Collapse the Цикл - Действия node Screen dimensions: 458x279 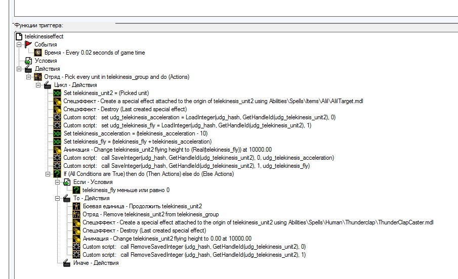(38, 85)
